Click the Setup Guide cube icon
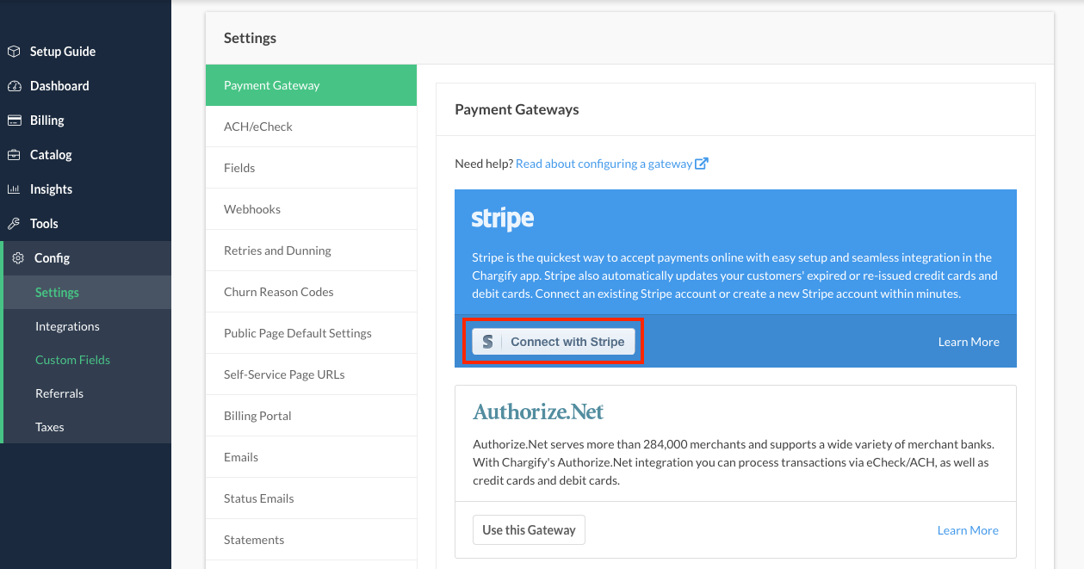Viewport: 1084px width, 569px height. click(x=14, y=52)
